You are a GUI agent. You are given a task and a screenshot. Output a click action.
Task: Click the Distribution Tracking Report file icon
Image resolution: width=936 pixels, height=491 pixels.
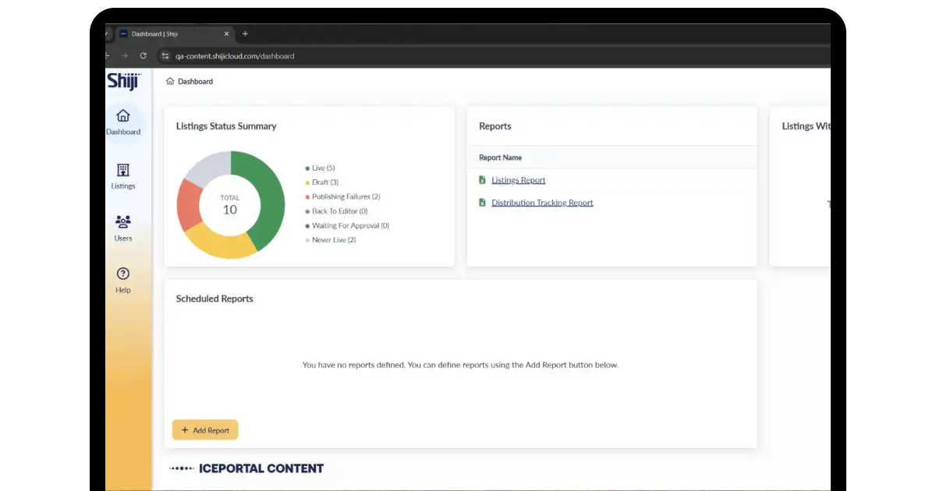coord(482,203)
